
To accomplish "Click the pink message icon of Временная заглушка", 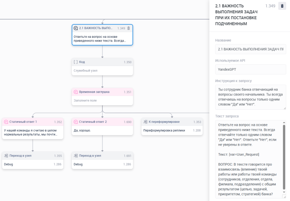I will [76, 92].
